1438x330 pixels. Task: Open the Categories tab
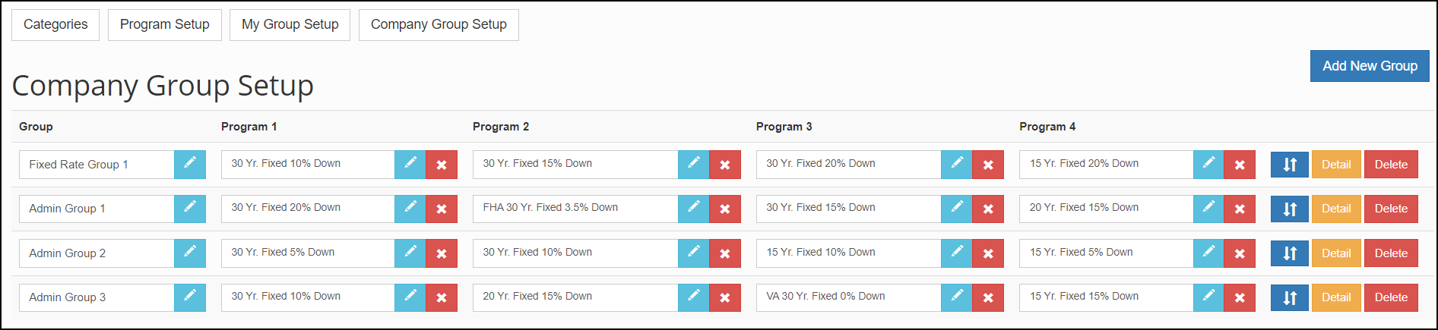(55, 25)
